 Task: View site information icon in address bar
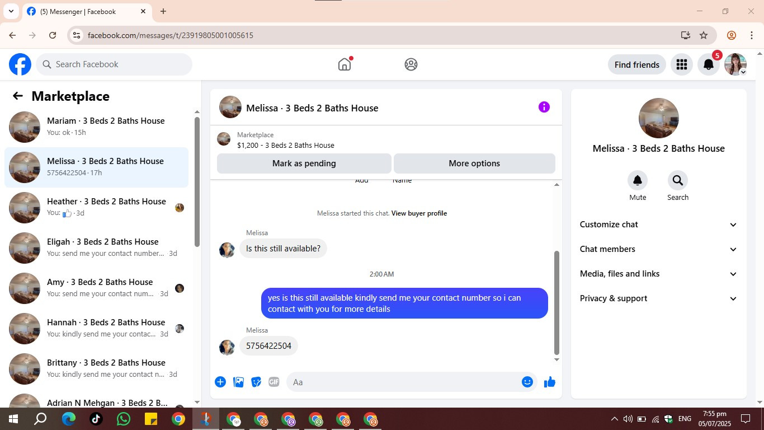[77, 35]
